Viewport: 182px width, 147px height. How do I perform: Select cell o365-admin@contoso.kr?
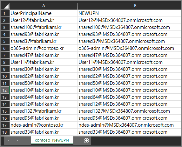[x=44, y=48]
